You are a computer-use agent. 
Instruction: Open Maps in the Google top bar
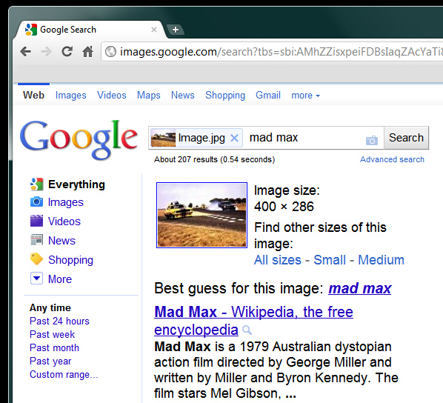pyautogui.click(x=149, y=96)
